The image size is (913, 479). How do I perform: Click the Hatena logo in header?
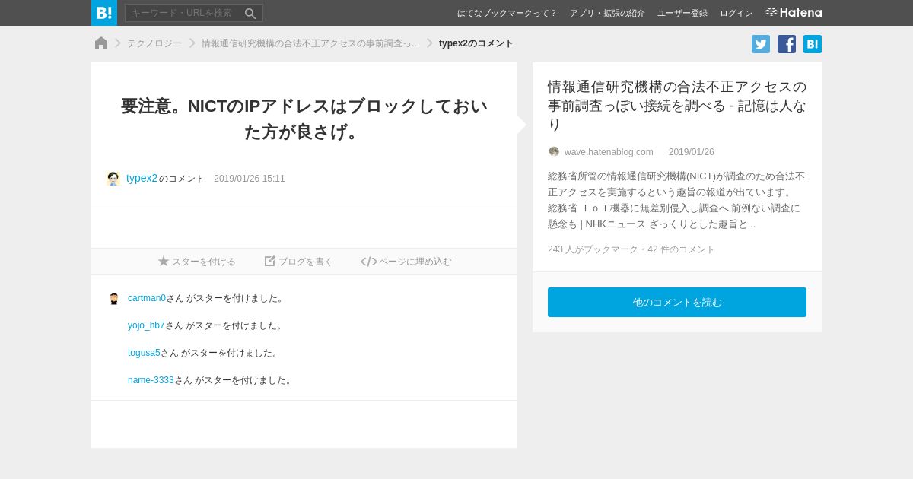pos(794,12)
